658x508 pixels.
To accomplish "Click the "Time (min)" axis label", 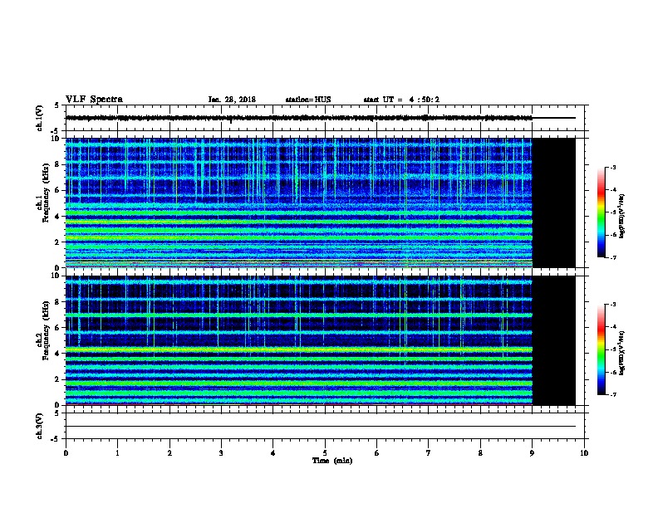I will pos(332,461).
